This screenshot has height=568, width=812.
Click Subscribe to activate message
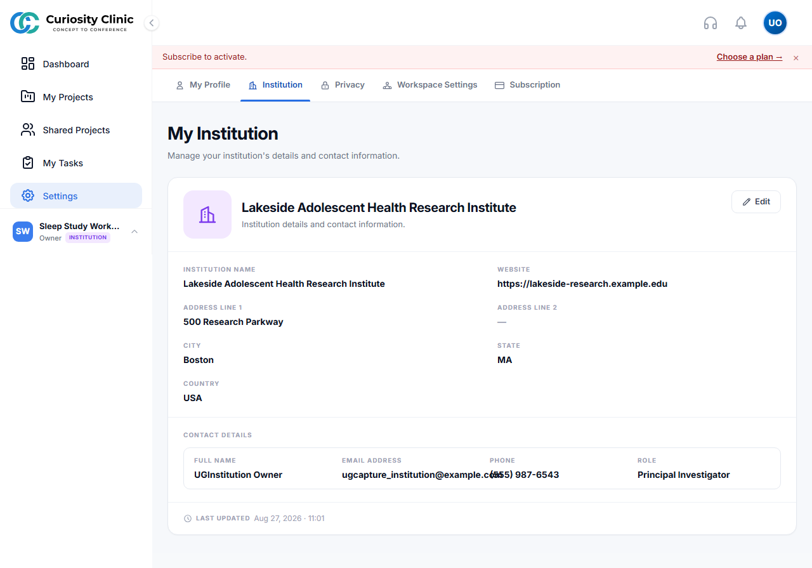(x=204, y=56)
